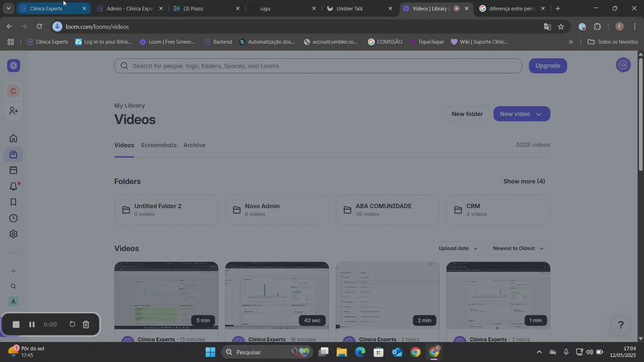This screenshot has width=644, height=362.
Task: Open the Settings gear in Loom sidebar
Action: tap(14, 234)
